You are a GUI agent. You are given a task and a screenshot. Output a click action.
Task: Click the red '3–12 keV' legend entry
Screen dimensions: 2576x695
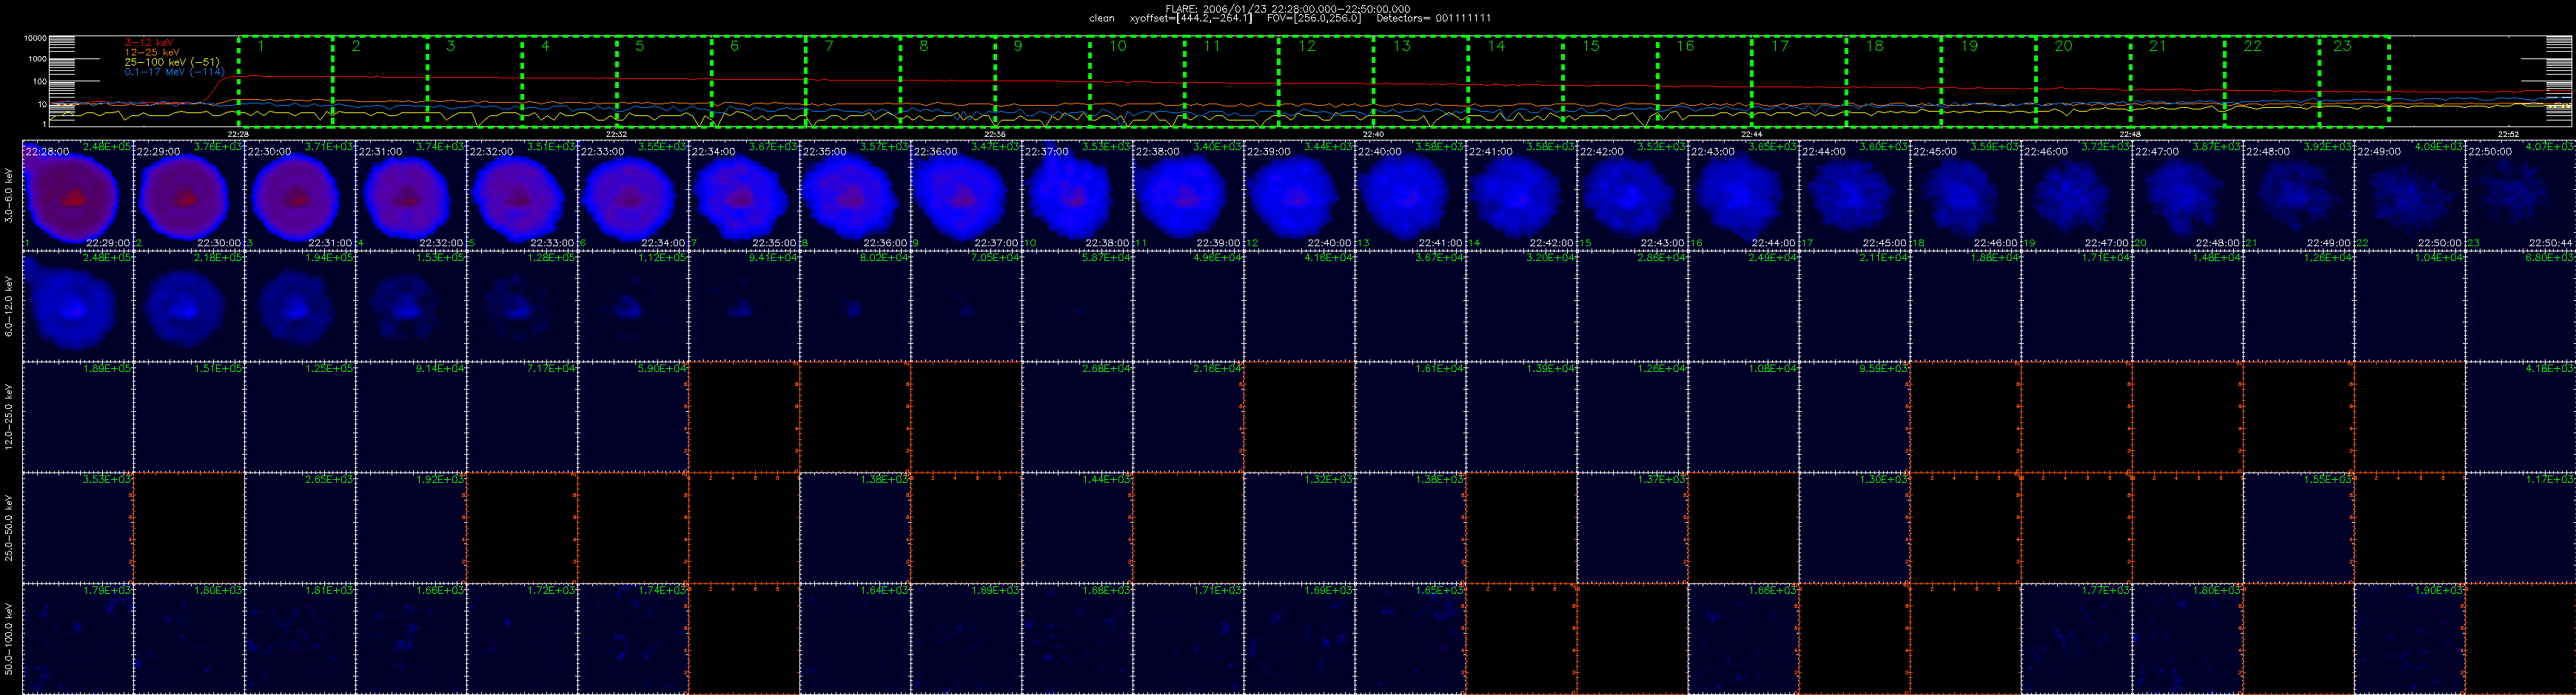coord(149,42)
